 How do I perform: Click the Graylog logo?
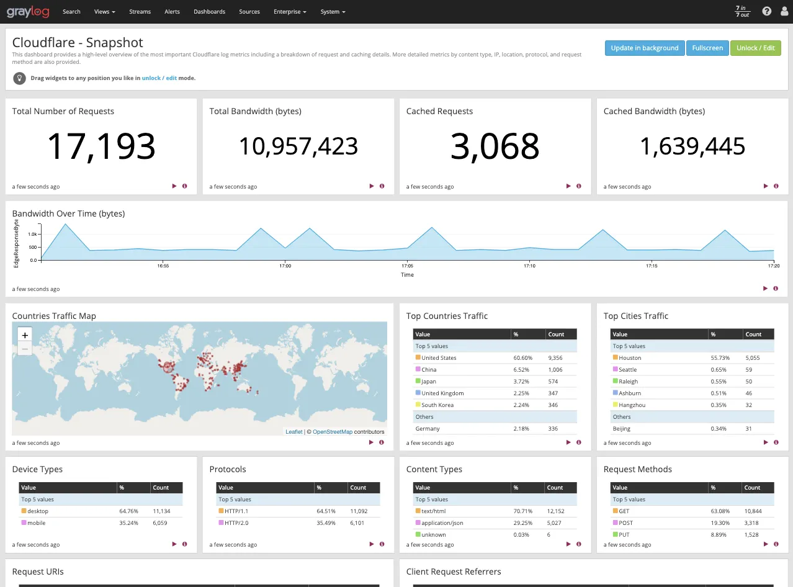tap(28, 11)
